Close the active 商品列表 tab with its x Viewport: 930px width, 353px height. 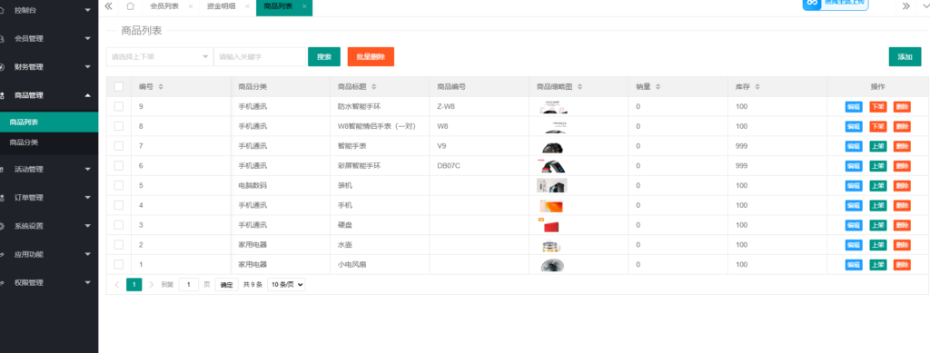click(304, 6)
